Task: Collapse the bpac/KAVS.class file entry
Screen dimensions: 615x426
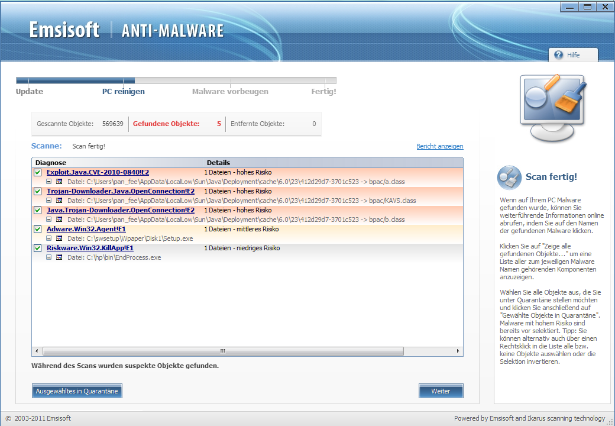Action: coord(48,201)
